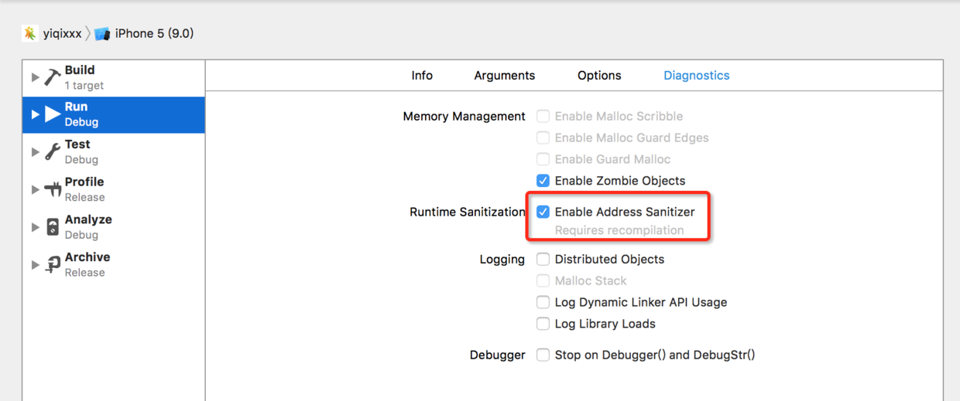
Task: Select the Analyze Debug row
Action: click(114, 227)
